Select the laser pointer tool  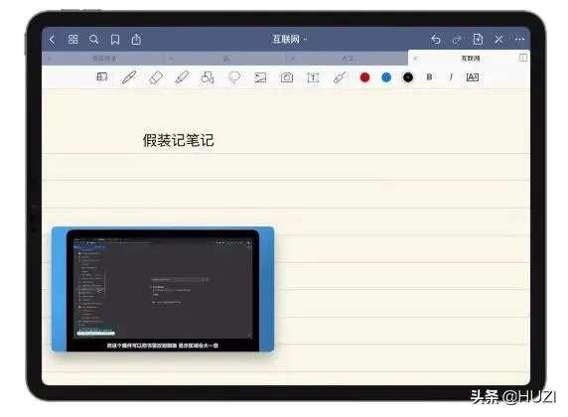(340, 77)
